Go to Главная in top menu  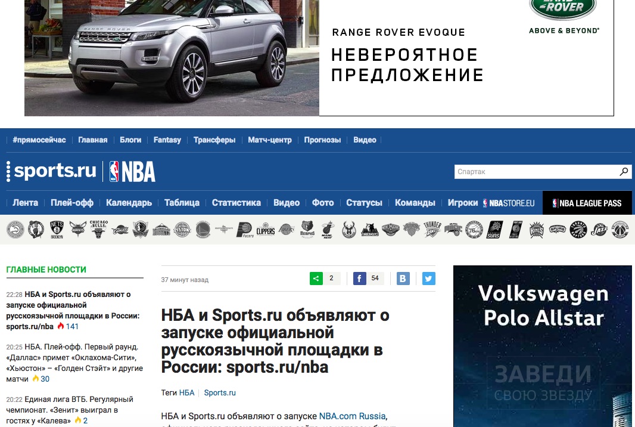coord(93,140)
